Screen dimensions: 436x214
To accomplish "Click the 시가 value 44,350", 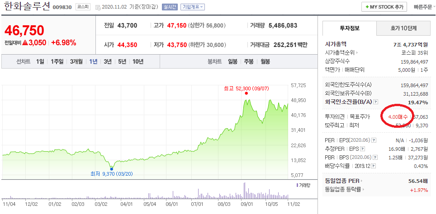I will pos(128,45).
